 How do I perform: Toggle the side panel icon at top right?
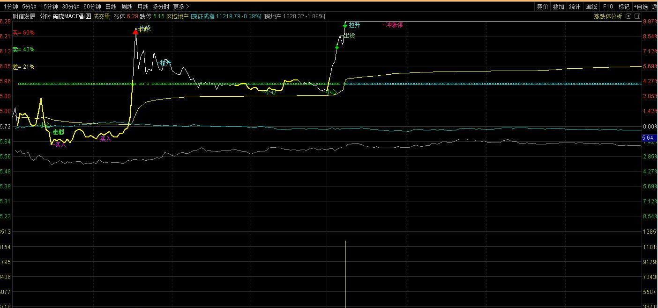click(637, 16)
